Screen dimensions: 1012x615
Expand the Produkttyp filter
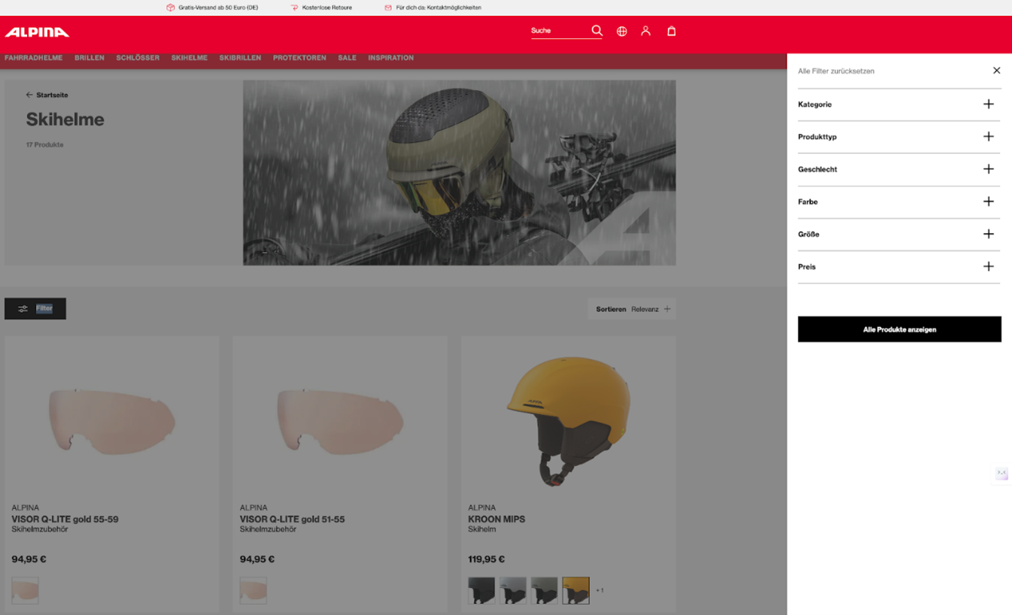pyautogui.click(x=988, y=137)
